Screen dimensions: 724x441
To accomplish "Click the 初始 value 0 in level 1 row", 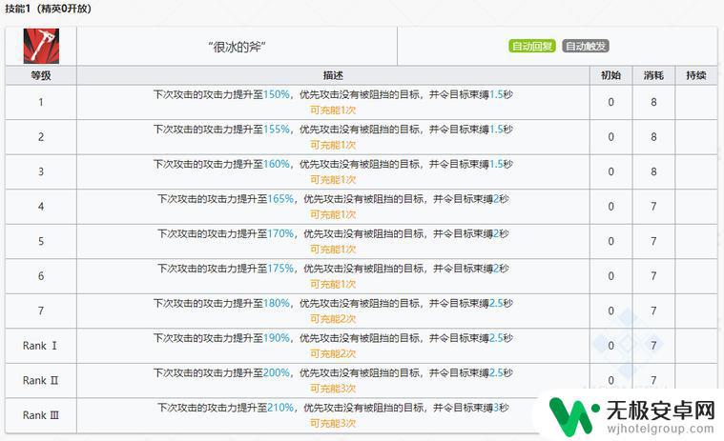I will [610, 102].
